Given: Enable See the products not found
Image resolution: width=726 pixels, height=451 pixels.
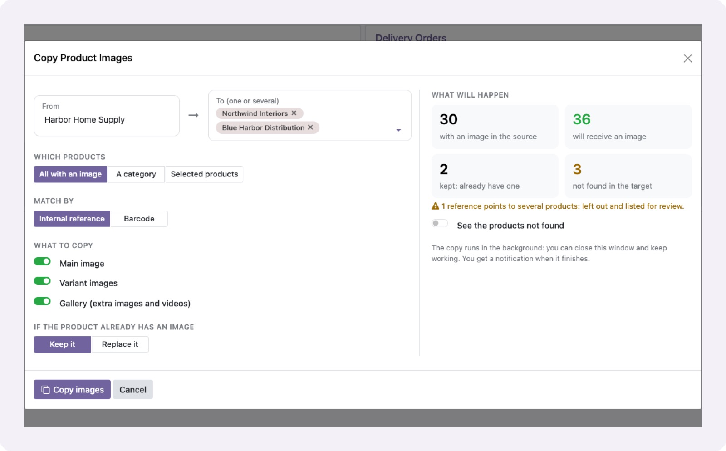Looking at the screenshot, I should (x=440, y=223).
